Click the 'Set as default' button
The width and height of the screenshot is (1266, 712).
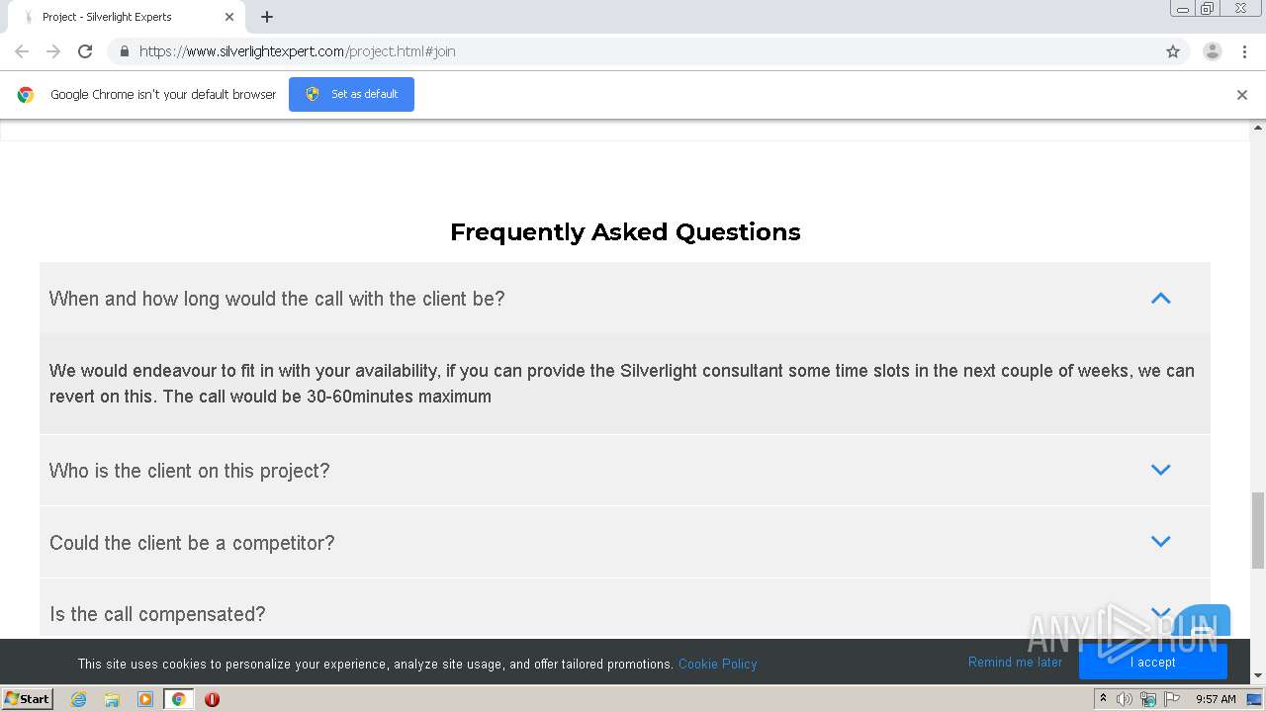(351, 95)
